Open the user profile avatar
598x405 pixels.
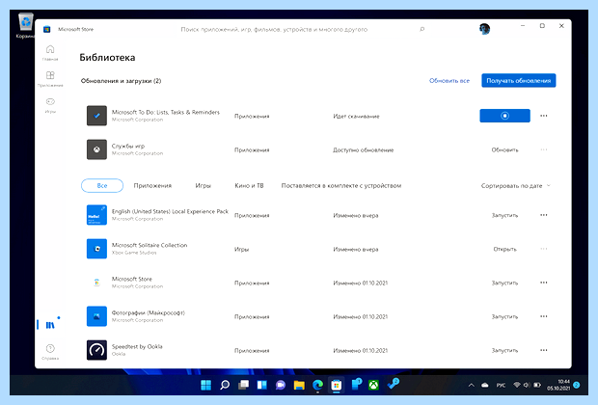(x=484, y=29)
